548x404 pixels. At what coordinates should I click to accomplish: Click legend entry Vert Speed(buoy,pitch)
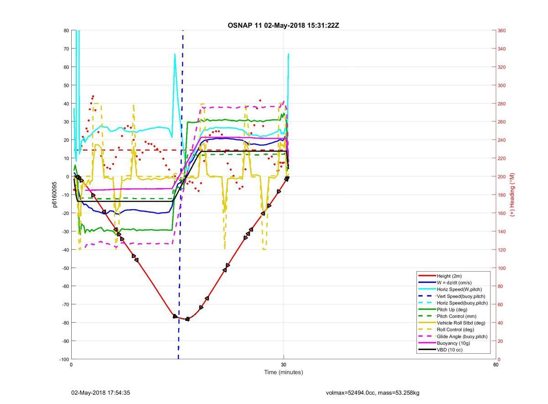(462, 296)
